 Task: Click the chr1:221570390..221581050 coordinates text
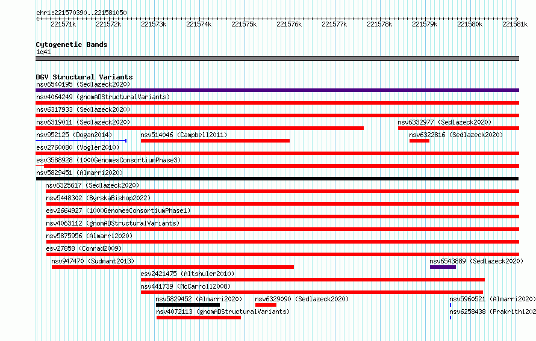click(x=81, y=13)
